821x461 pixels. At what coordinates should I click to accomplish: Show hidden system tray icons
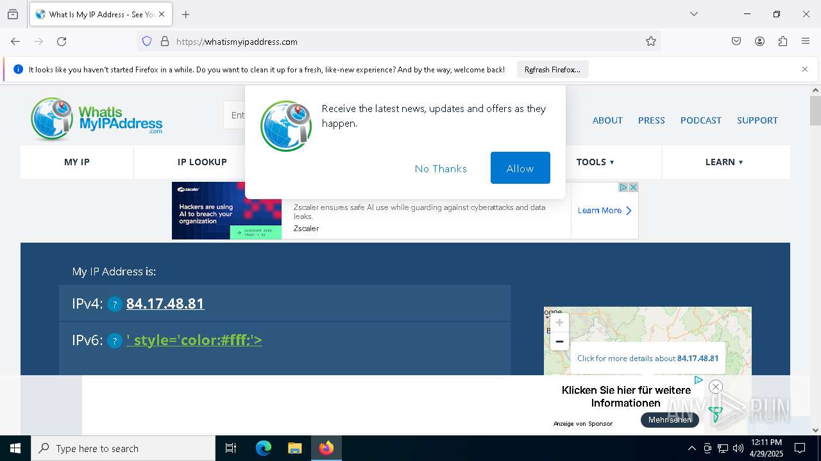[691, 448]
